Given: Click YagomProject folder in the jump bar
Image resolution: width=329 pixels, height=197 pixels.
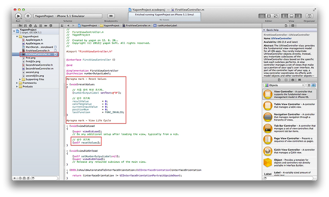Looking at the screenshot, I should 110,26.
